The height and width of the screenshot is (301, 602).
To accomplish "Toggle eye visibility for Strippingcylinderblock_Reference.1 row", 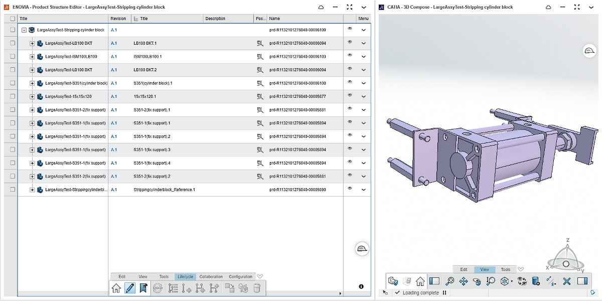I will (350, 188).
